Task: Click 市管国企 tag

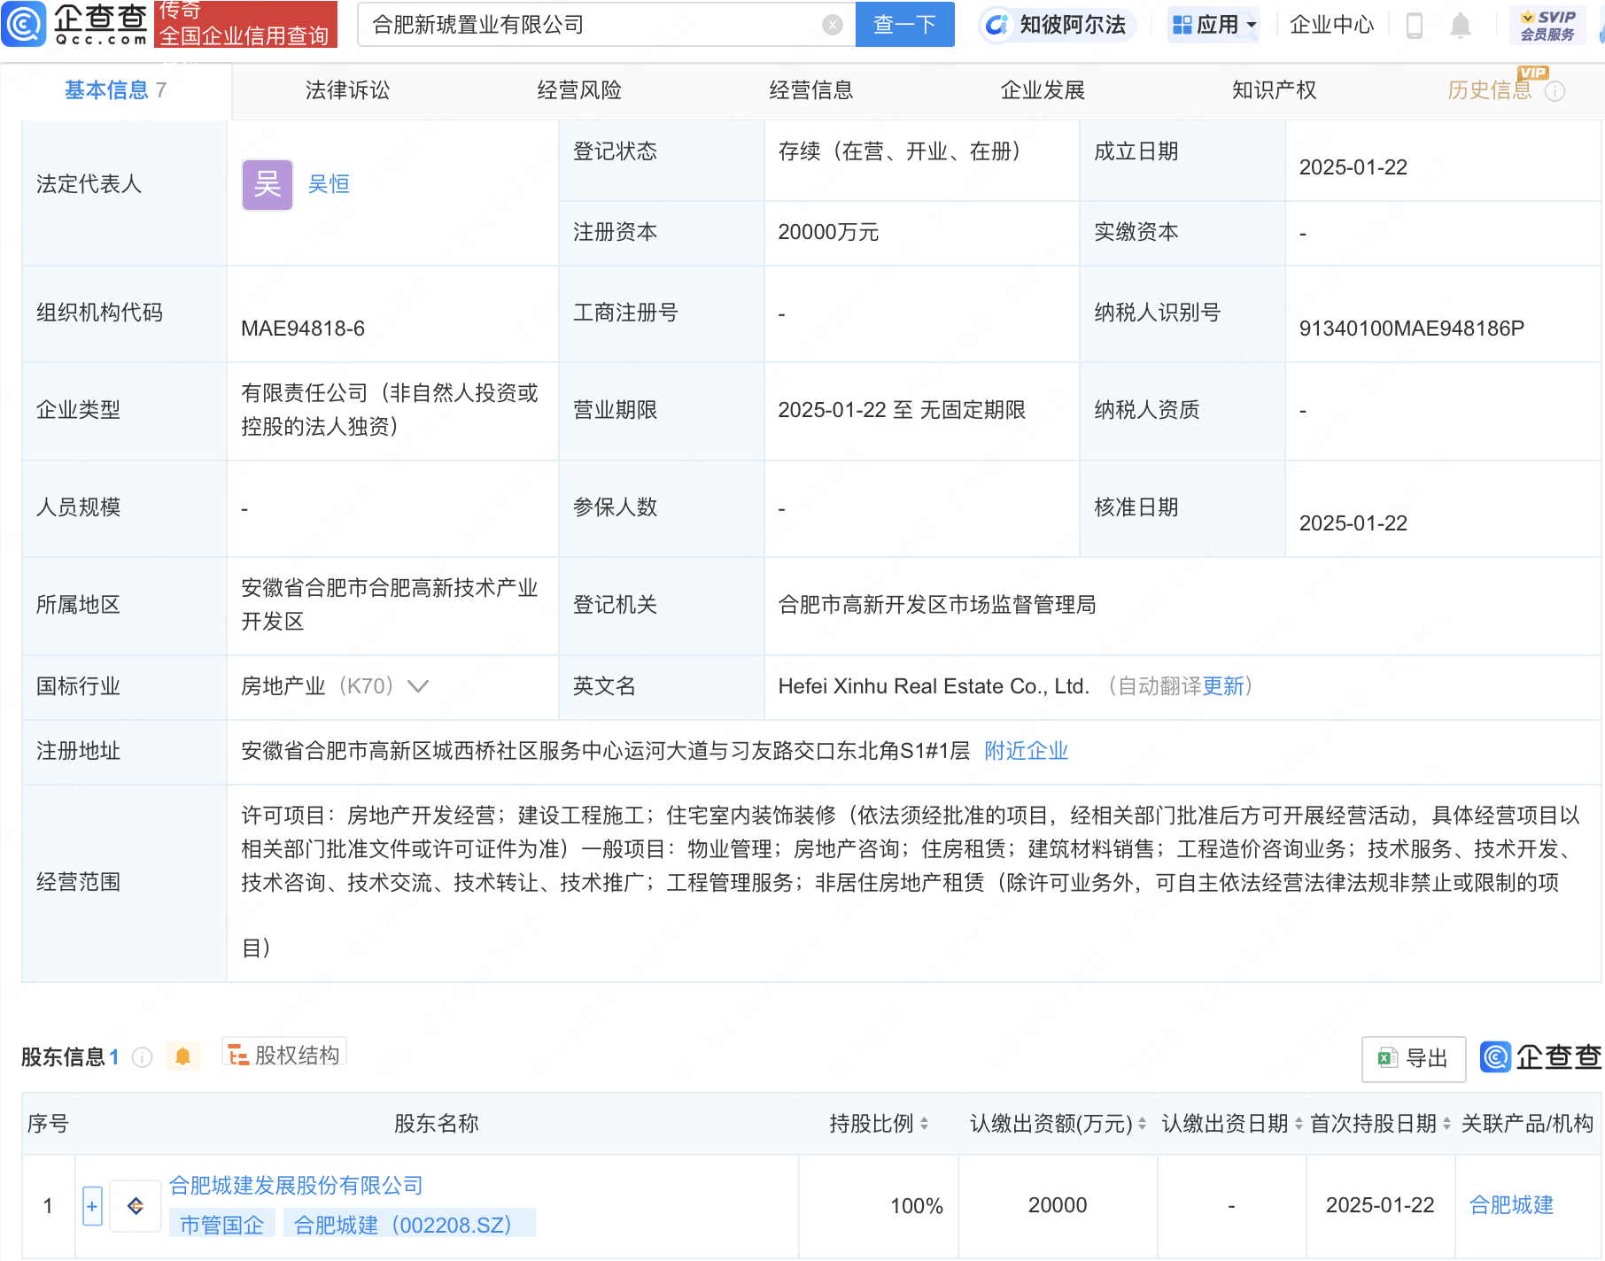Action: tap(222, 1225)
